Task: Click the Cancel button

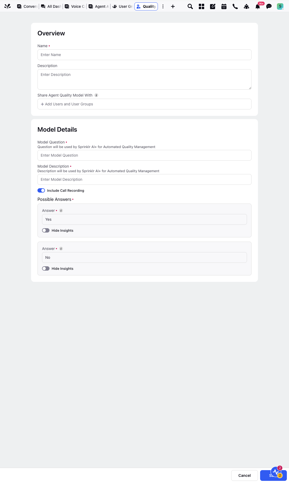Action: (x=245, y=475)
